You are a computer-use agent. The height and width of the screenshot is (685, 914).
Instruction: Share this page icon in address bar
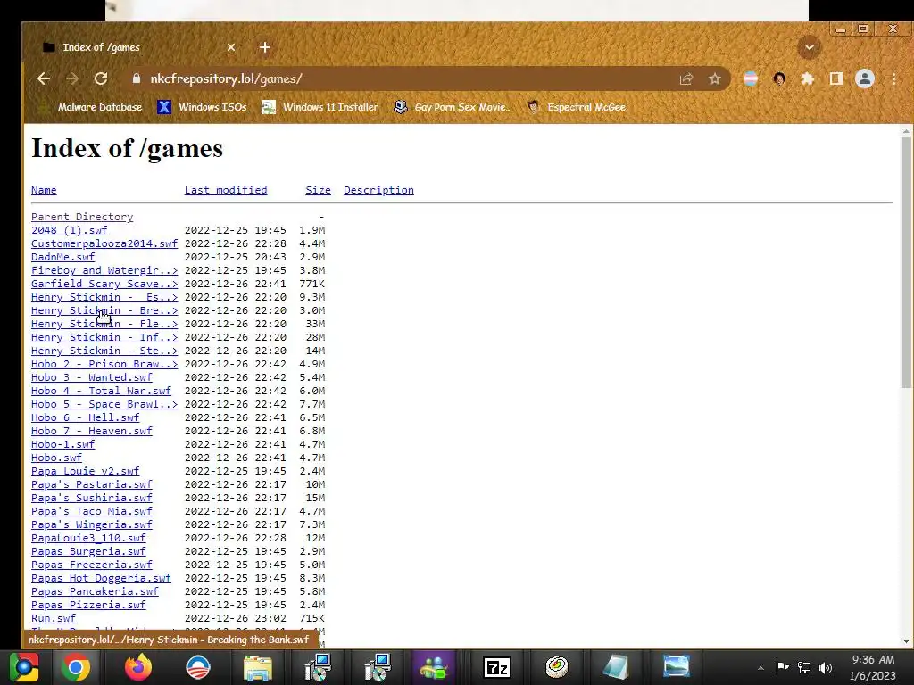[x=686, y=78]
